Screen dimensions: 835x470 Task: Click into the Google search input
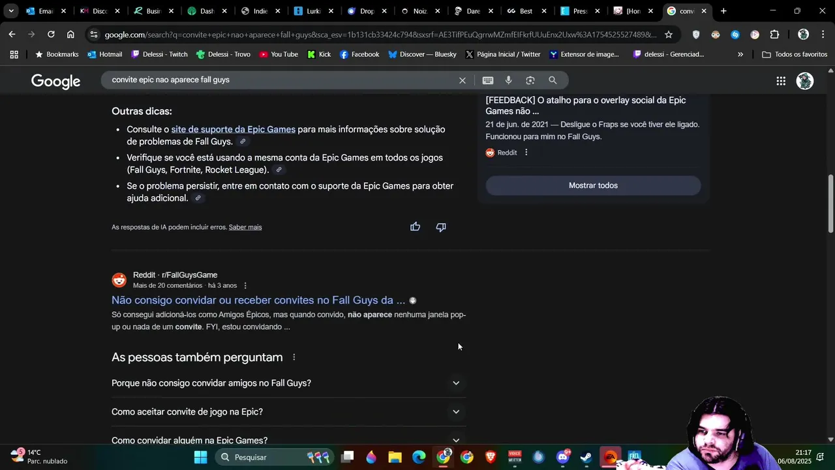point(281,80)
